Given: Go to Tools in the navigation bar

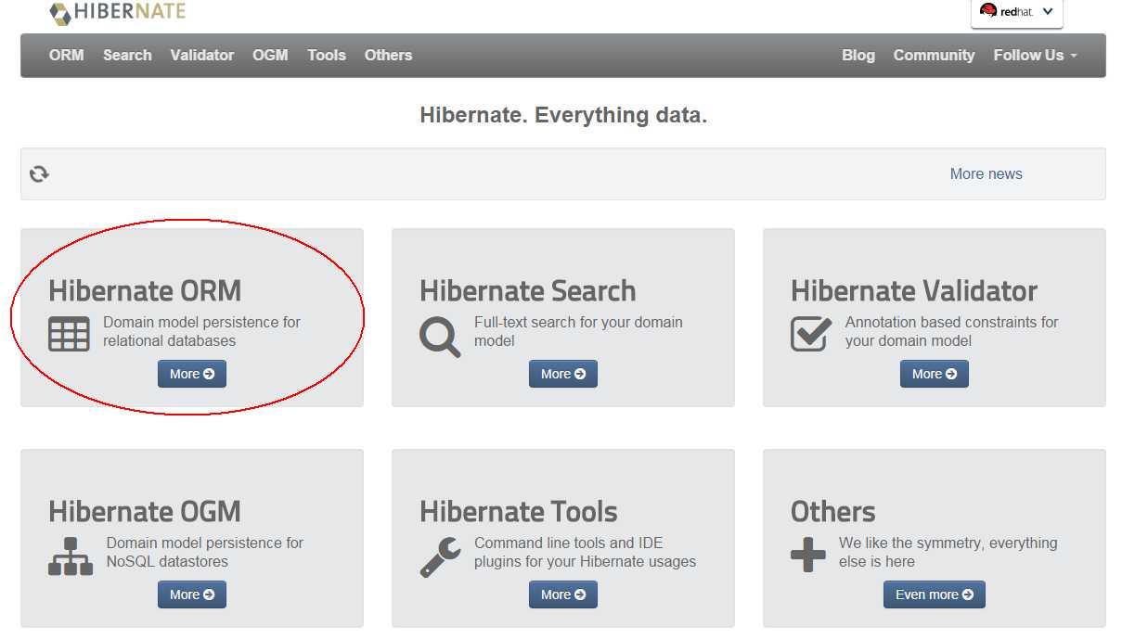Looking at the screenshot, I should [x=327, y=55].
